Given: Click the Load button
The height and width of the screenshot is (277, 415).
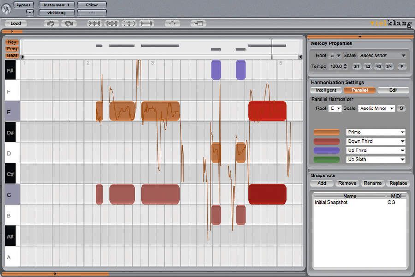Looking at the screenshot, I should 16,24.
